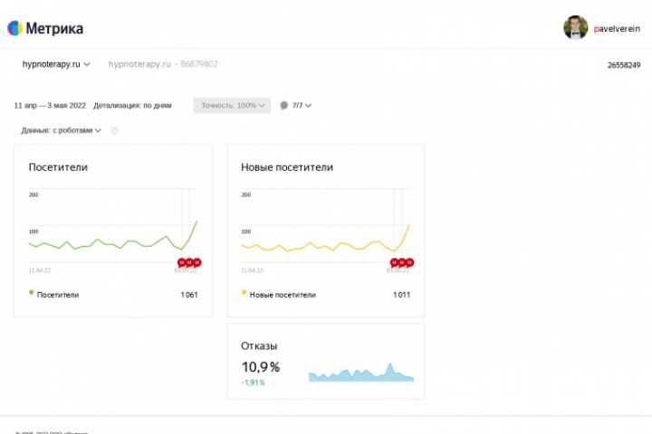Toggle the yellow Новые посетители legend dot
652x434 pixels.
(x=244, y=292)
